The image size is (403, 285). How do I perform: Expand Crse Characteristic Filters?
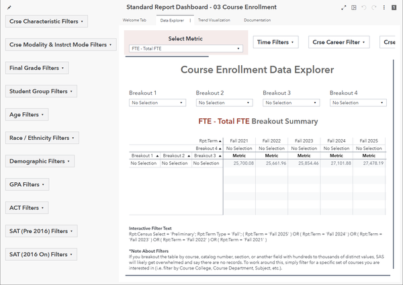tap(46, 22)
